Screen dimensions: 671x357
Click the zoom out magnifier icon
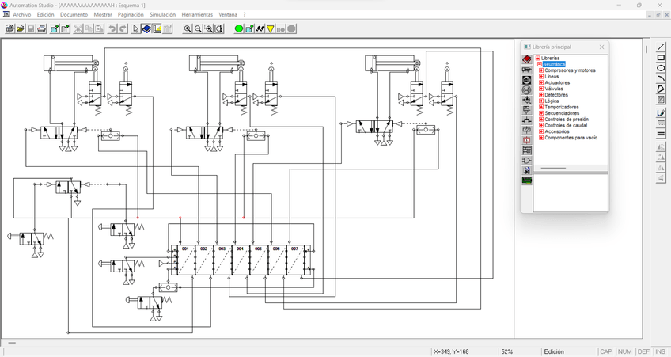pos(198,29)
